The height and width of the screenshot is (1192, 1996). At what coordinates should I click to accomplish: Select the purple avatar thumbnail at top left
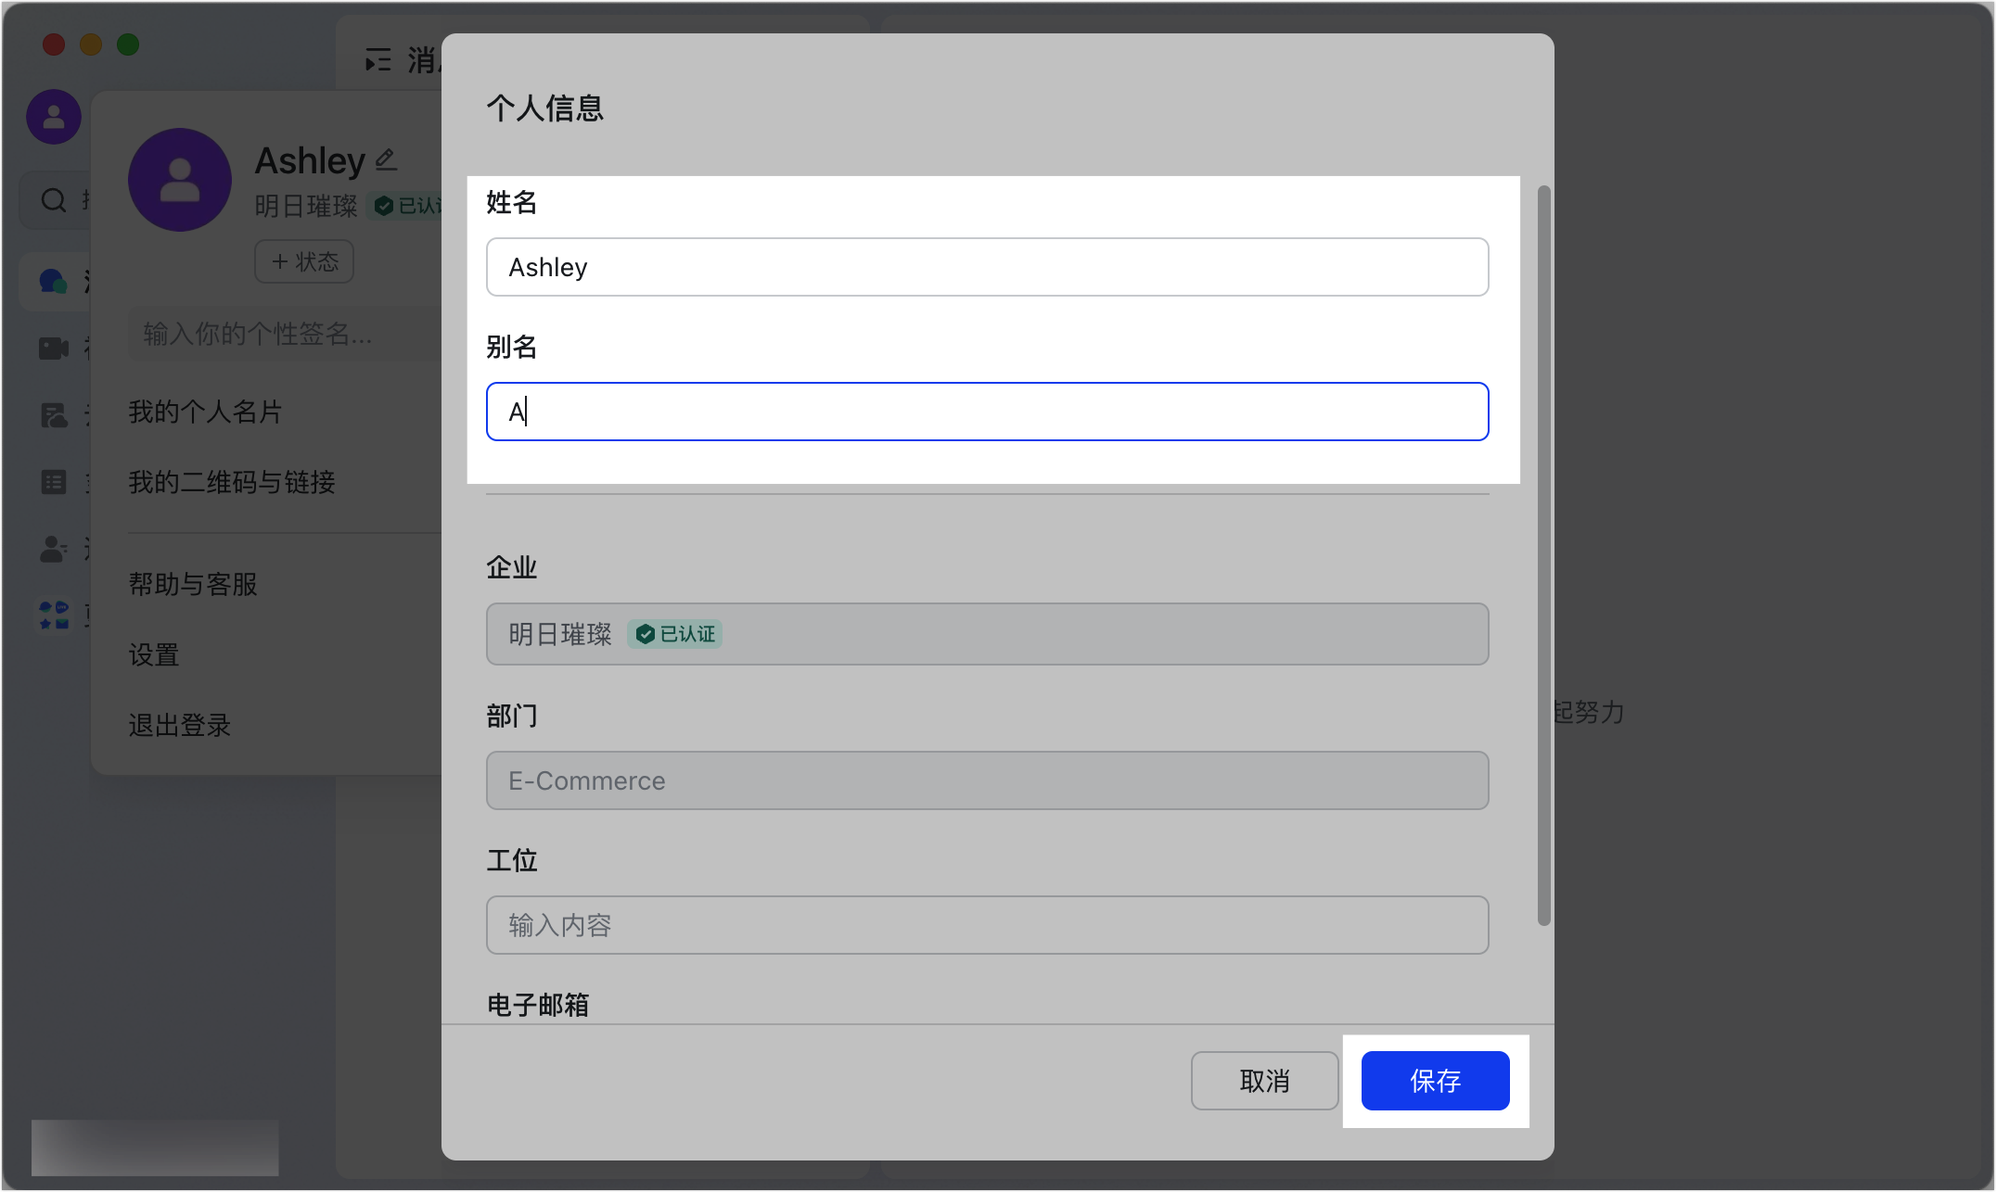tap(53, 117)
